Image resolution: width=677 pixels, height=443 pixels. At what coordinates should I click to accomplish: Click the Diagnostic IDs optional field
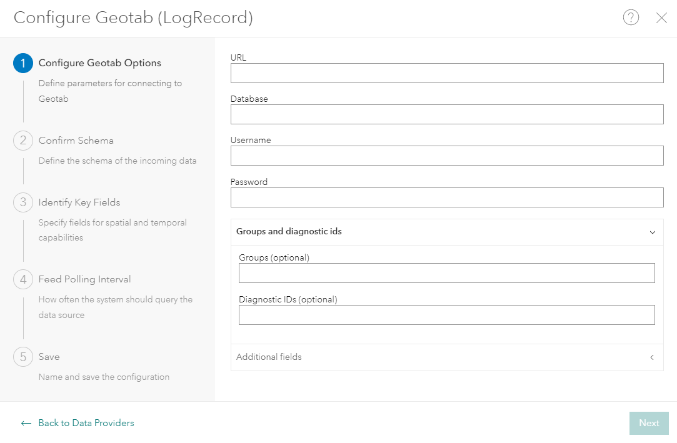click(x=447, y=315)
